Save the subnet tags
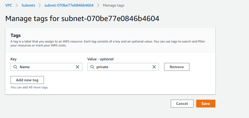 pos(206,104)
